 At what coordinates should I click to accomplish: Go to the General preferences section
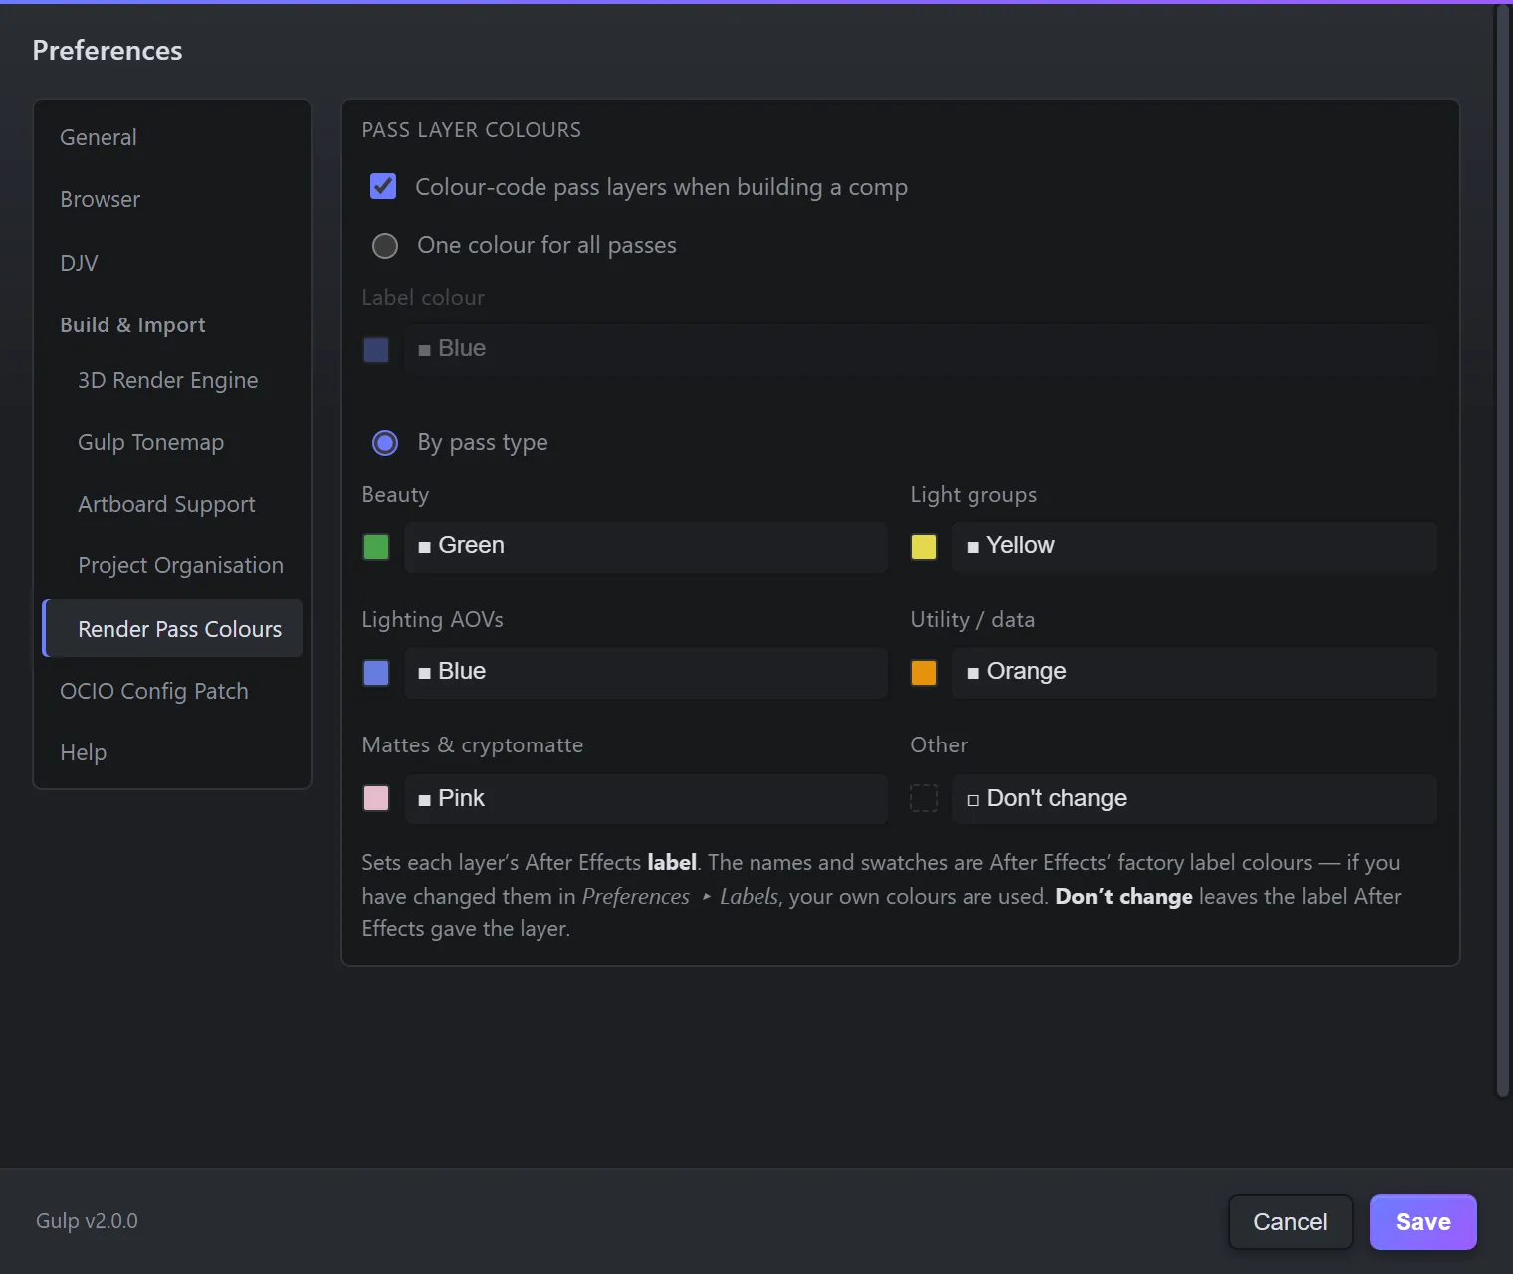coord(172,137)
